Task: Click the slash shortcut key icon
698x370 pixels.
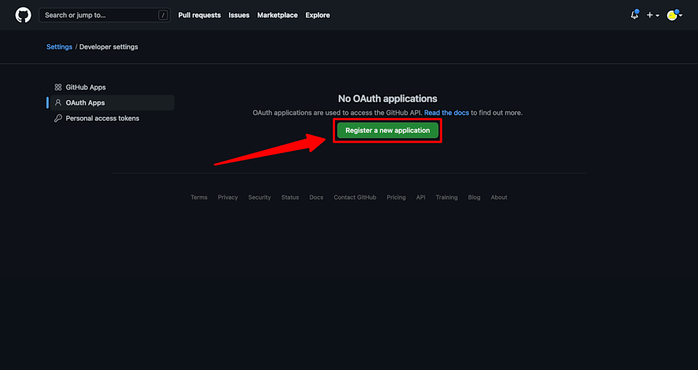Action: 163,15
